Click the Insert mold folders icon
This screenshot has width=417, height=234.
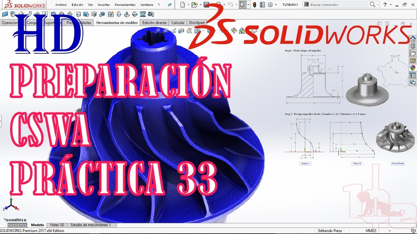pos(111,14)
